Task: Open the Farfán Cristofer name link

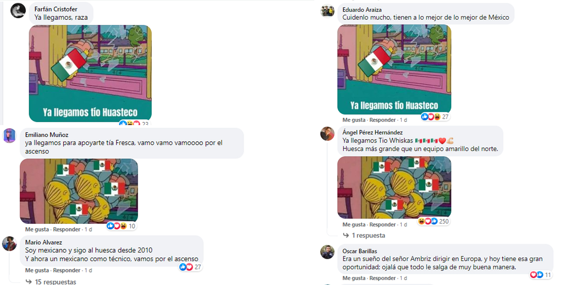Action: (56, 9)
